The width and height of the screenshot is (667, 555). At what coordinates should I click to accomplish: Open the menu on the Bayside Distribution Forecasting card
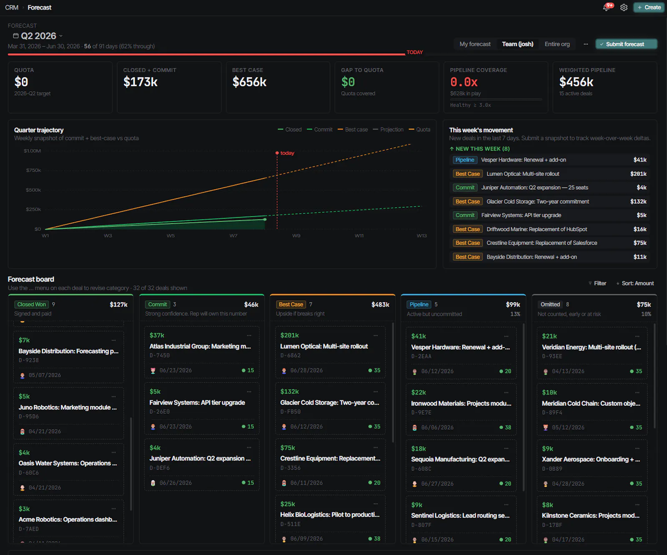(x=113, y=340)
